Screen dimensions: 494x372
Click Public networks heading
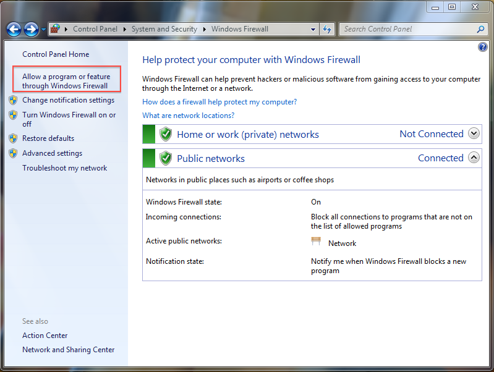point(211,158)
